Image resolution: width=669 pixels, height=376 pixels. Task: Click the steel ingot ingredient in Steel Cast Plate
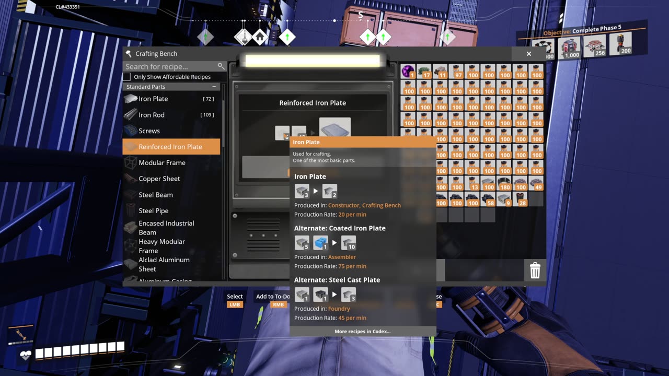tap(320, 295)
